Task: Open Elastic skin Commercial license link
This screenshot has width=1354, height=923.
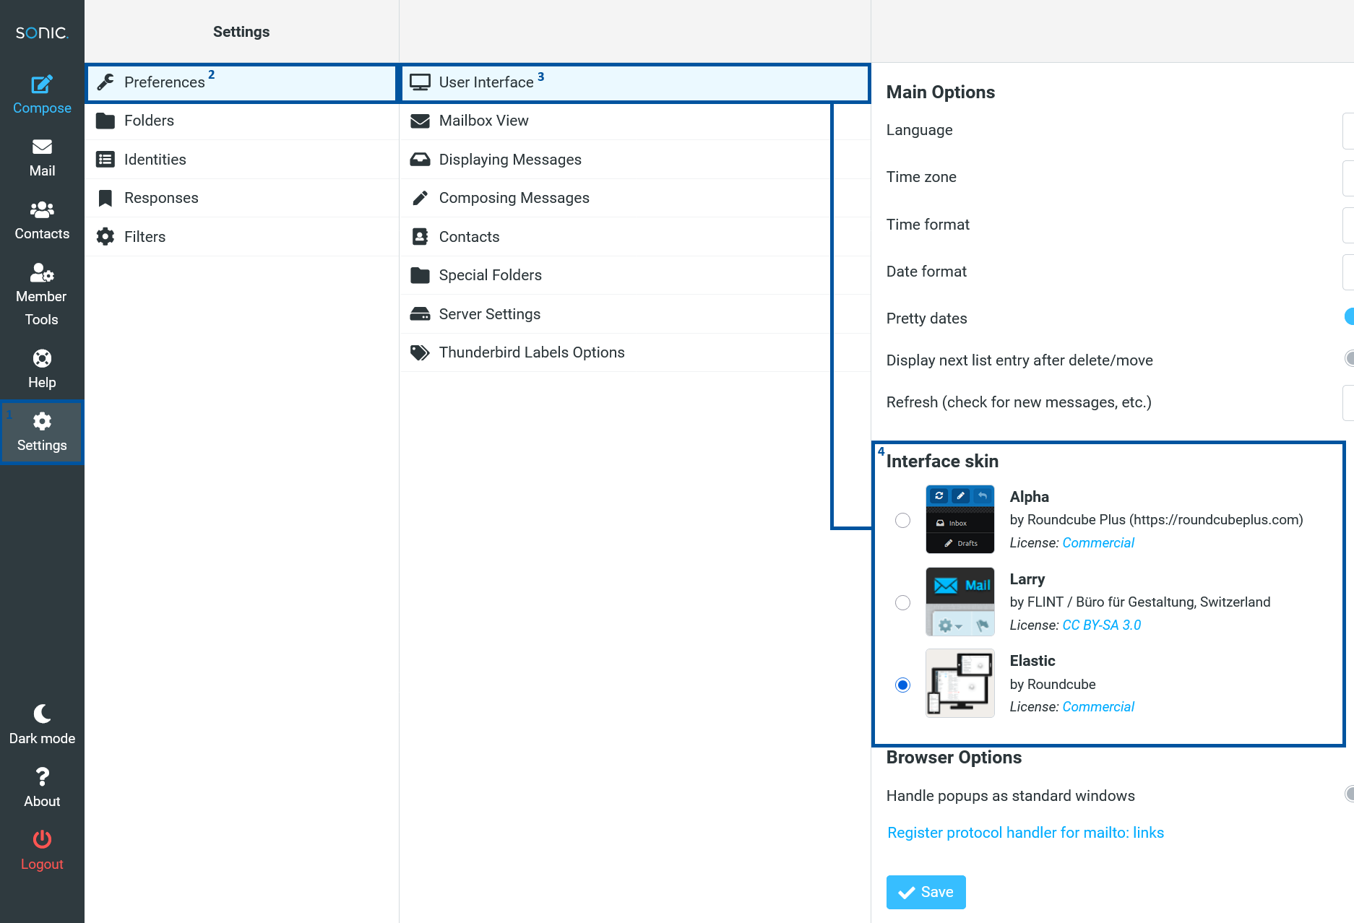Action: (x=1098, y=707)
